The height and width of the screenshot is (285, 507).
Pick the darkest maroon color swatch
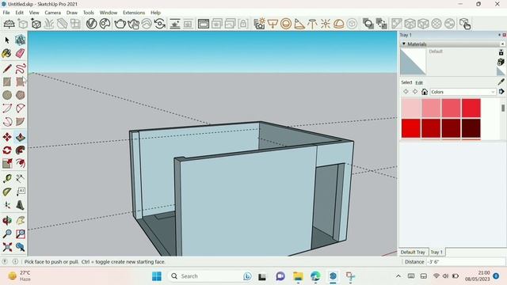tap(471, 128)
